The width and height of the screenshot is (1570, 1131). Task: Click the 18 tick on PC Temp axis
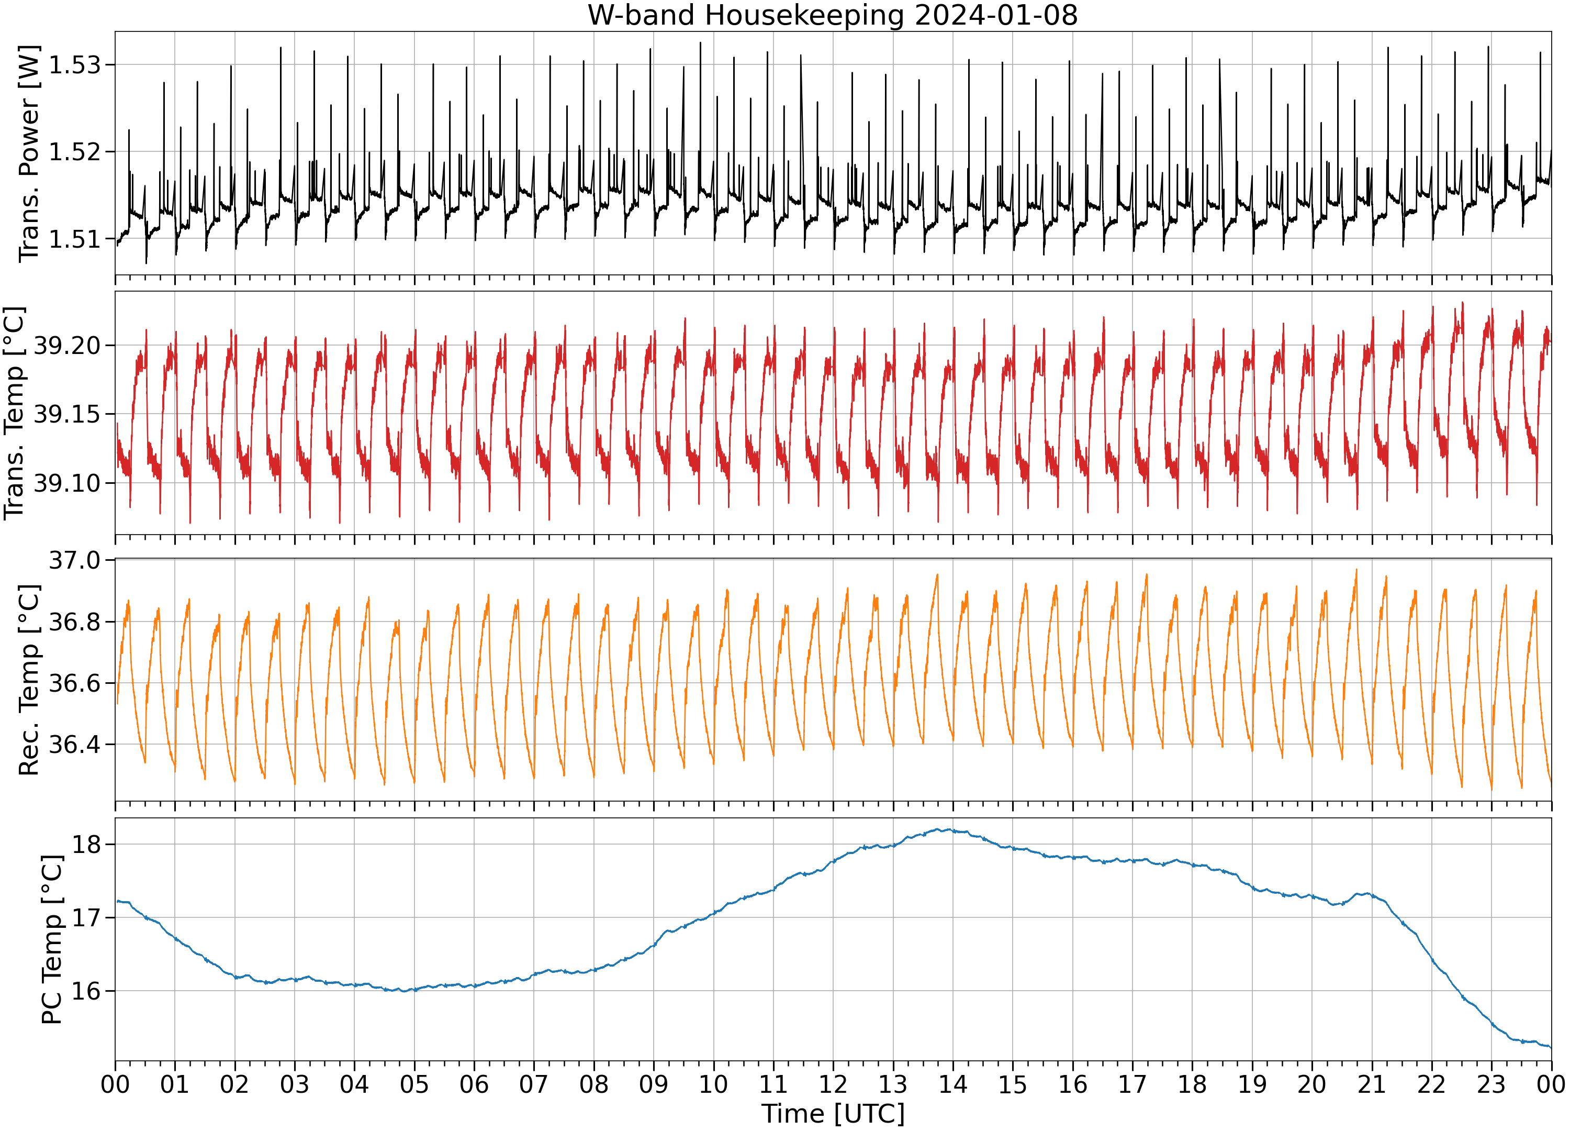point(86,844)
